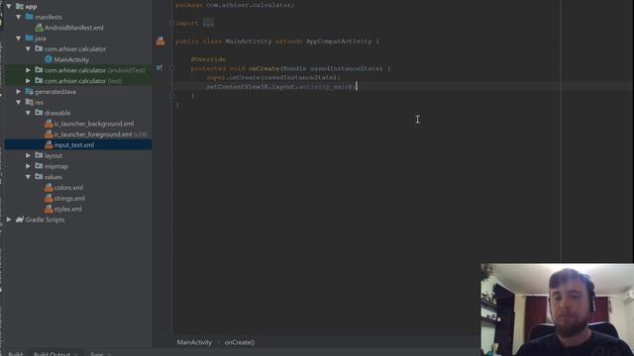Switch to the Build Output tab
634x356 pixels.
pyautogui.click(x=52, y=354)
